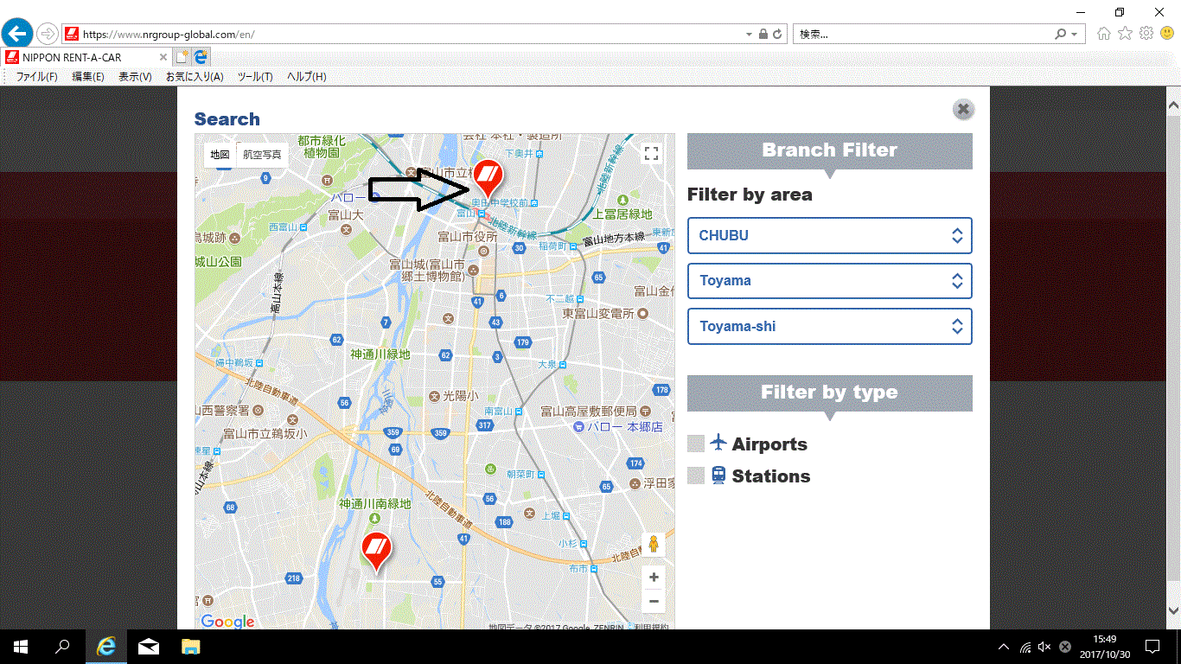The image size is (1181, 664).
Task: Open the ファイル(F) menu
Action: pyautogui.click(x=36, y=76)
